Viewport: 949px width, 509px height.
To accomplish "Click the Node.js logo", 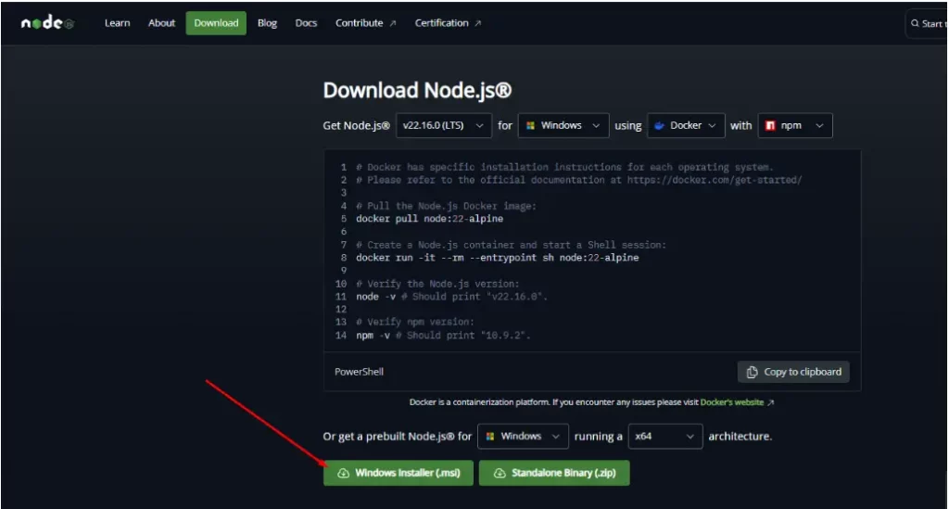I will pyautogui.click(x=47, y=23).
